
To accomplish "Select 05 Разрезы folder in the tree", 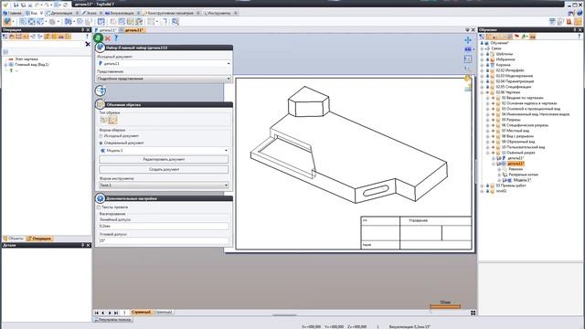I will (511, 120).
